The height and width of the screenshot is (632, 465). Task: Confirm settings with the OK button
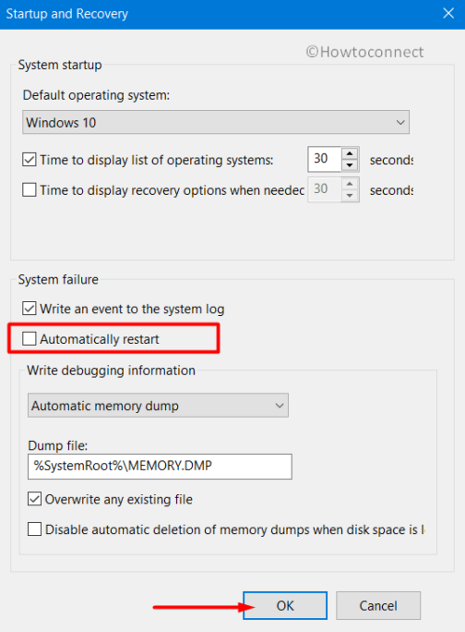(285, 605)
